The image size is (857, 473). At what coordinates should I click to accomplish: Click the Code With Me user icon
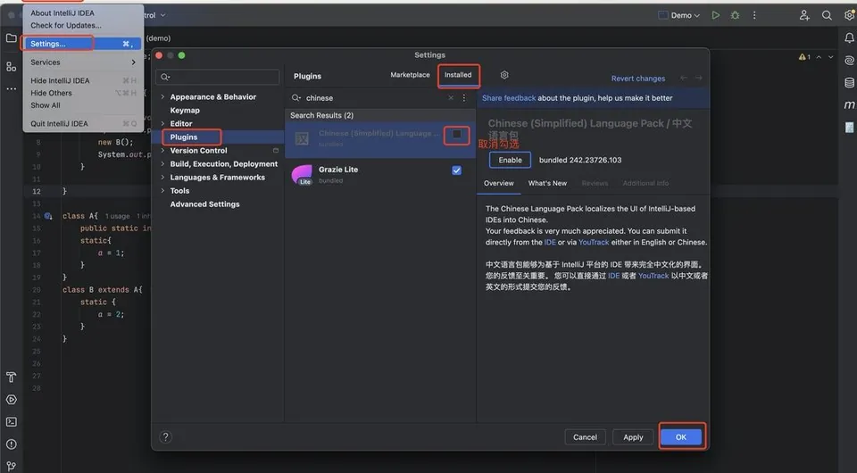(x=804, y=15)
